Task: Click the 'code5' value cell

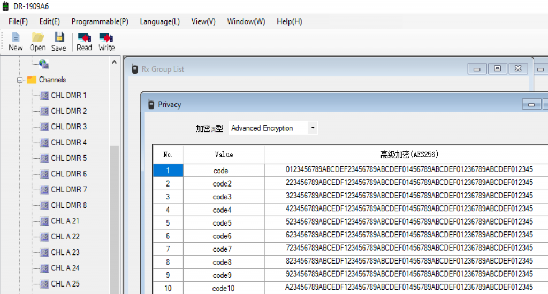Action: click(224, 223)
